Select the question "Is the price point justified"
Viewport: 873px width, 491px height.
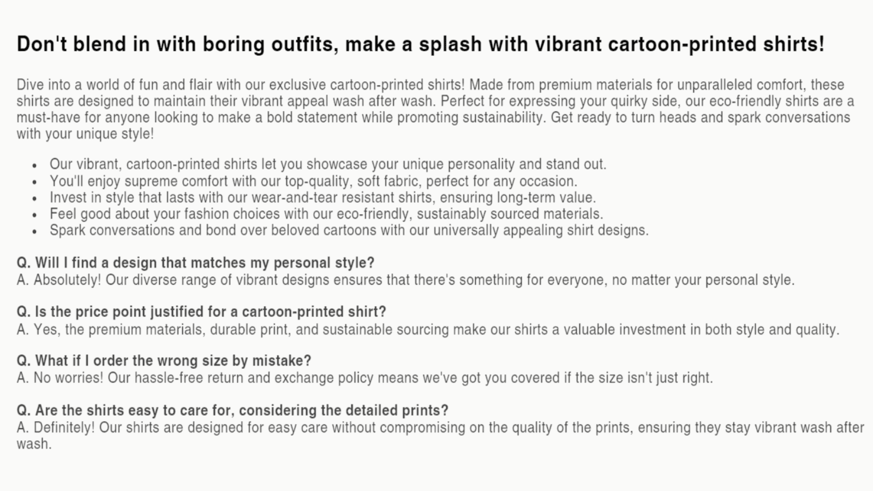(201, 312)
